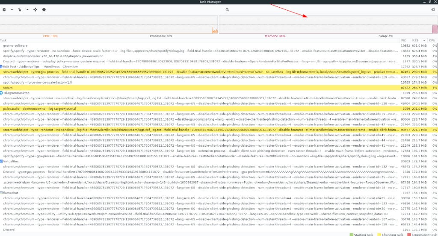Click PID 87422 cell for steam
The image size is (438, 236).
[405, 88]
